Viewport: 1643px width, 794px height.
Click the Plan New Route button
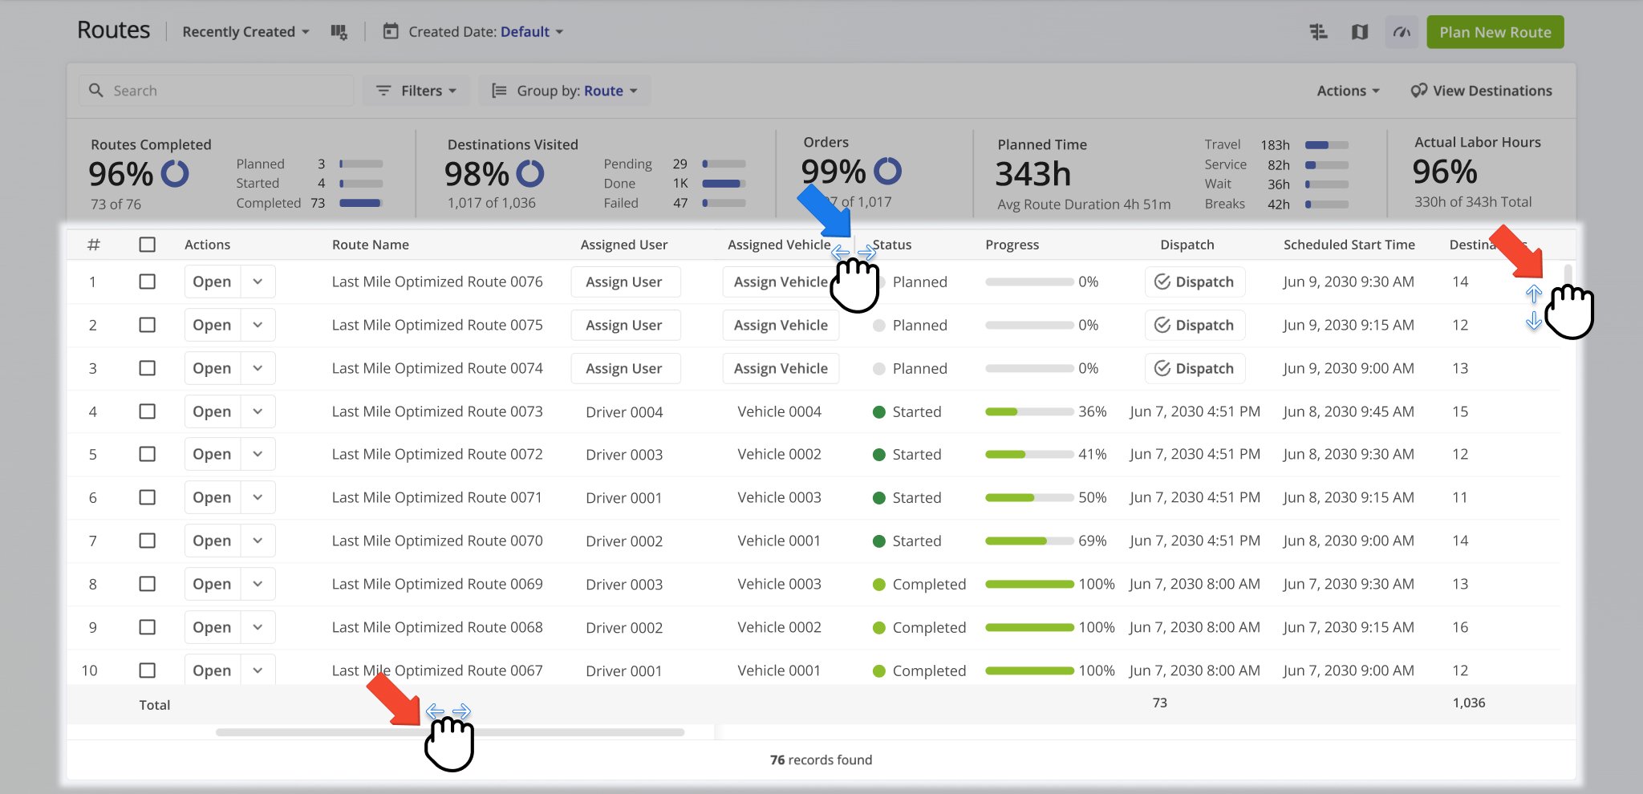[x=1495, y=32]
